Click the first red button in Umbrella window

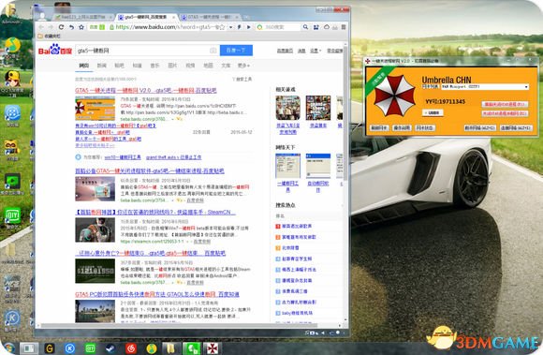point(505,104)
